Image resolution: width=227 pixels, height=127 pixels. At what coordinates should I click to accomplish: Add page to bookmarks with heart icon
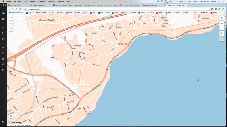212,9
